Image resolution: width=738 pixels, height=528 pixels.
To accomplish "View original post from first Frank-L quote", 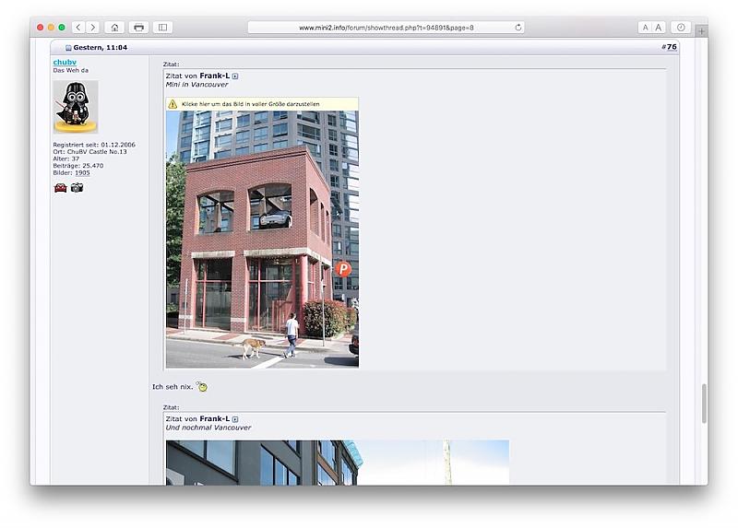I will (x=235, y=76).
